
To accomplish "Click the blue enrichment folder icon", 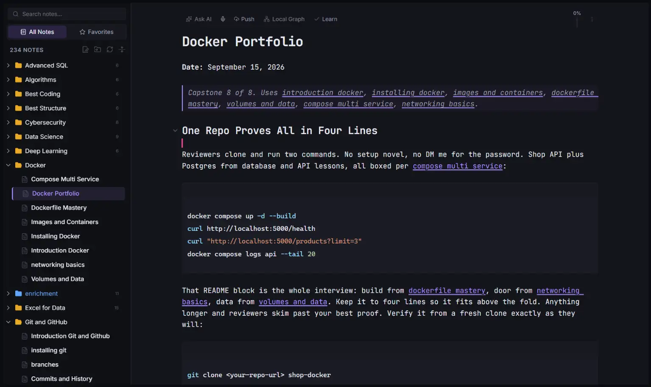I will click(18, 293).
